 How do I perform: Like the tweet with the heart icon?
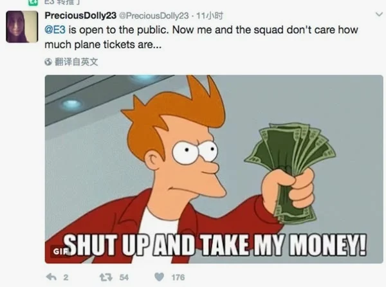click(160, 277)
